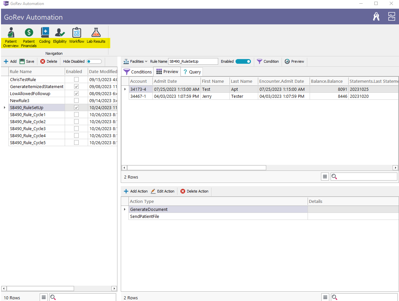Uncheck Enabled for GenerateItemizedStatement
Screen dimensions: 399x301
point(76,86)
